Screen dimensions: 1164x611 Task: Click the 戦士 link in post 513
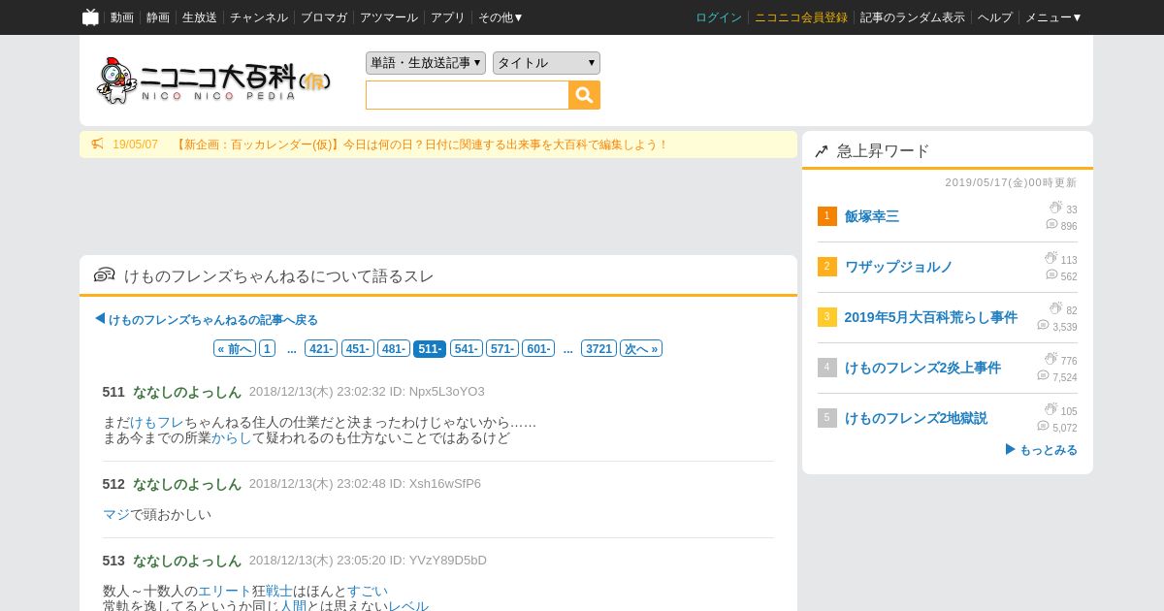pyautogui.click(x=279, y=591)
